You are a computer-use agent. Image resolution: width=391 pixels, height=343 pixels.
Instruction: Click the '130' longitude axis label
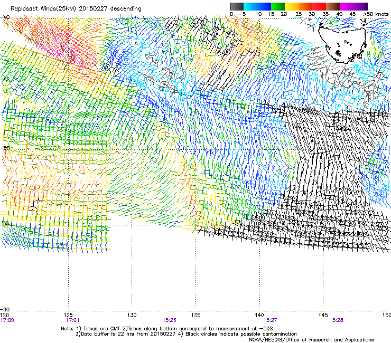pos(132,315)
